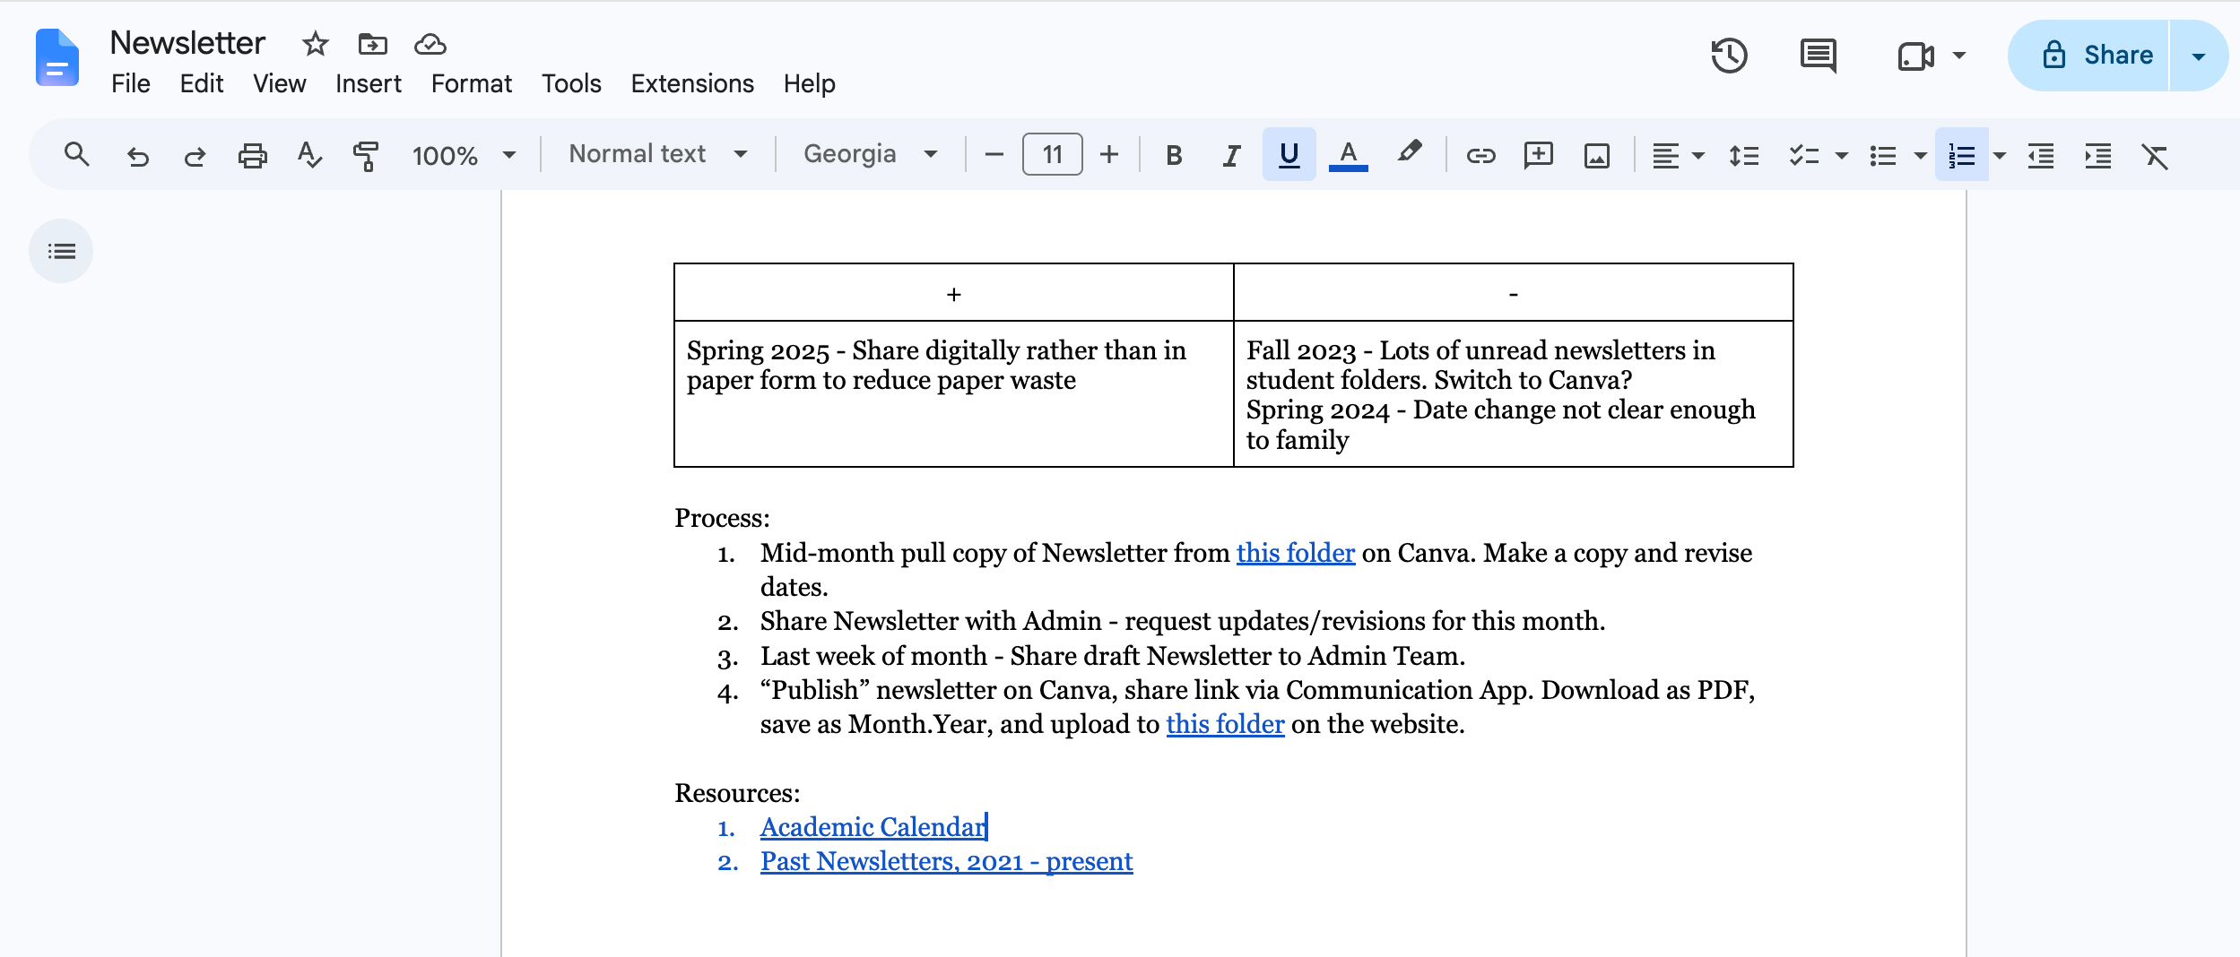This screenshot has width=2240, height=957.
Task: Show the document outline sidebar button
Action: tap(61, 251)
